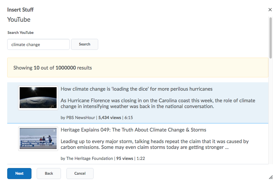Click the carbon emissions video description
277x186 pixels.
155,144
